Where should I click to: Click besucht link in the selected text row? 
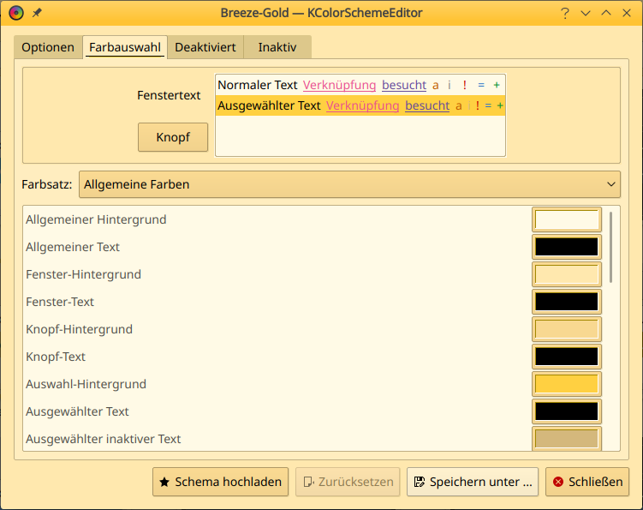click(427, 105)
